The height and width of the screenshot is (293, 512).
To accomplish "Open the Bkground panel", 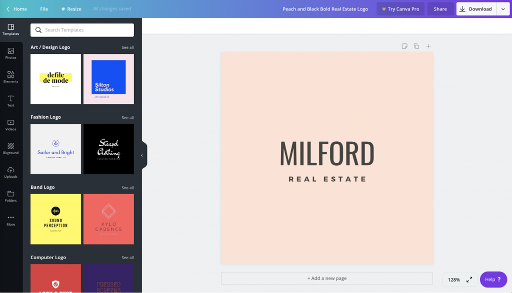I will click(x=11, y=149).
